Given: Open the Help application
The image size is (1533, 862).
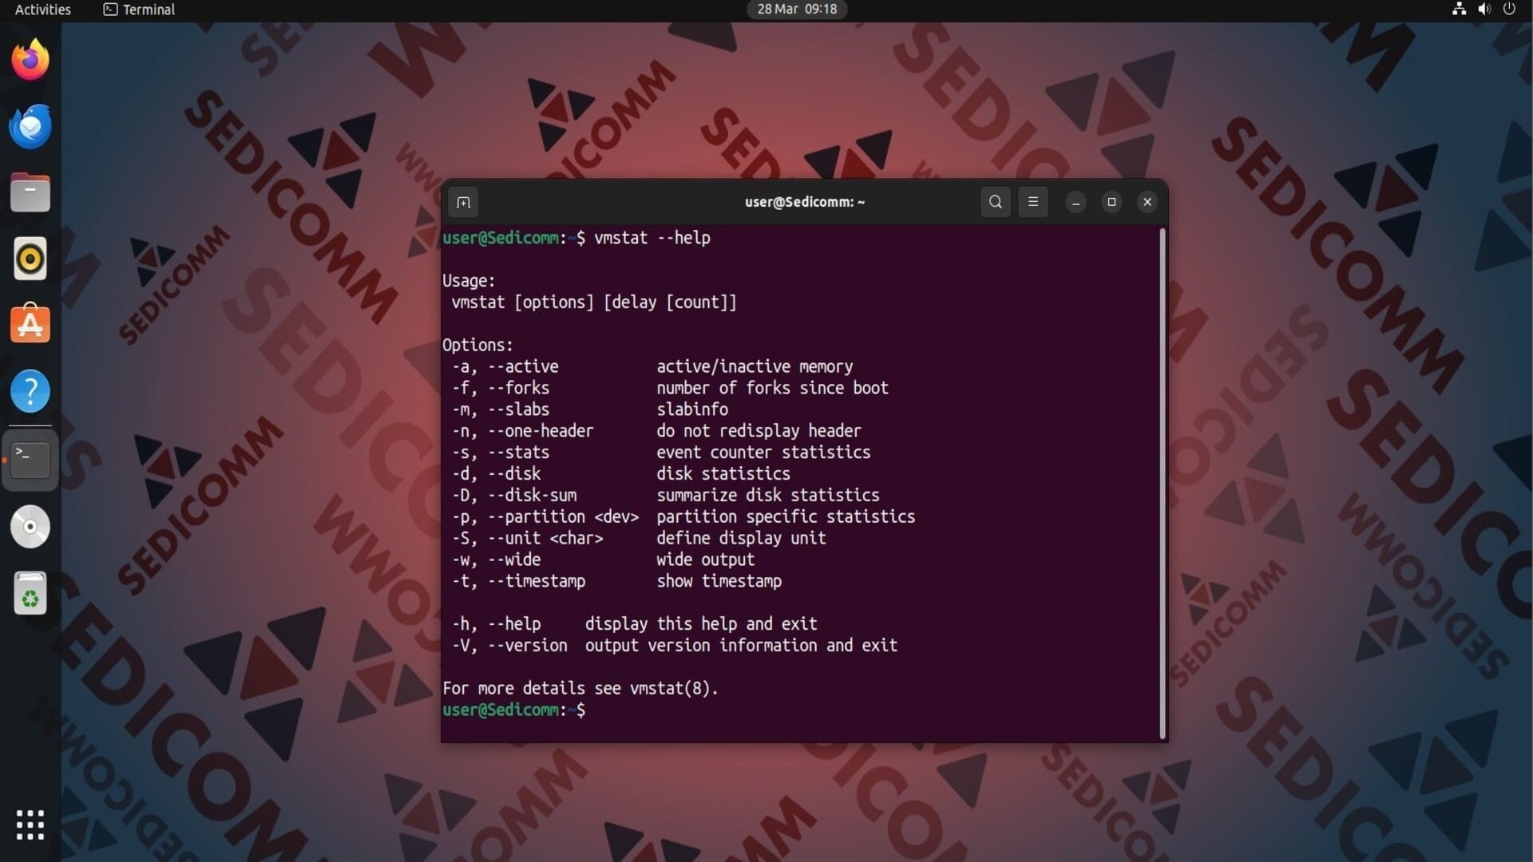Looking at the screenshot, I should click(x=30, y=391).
